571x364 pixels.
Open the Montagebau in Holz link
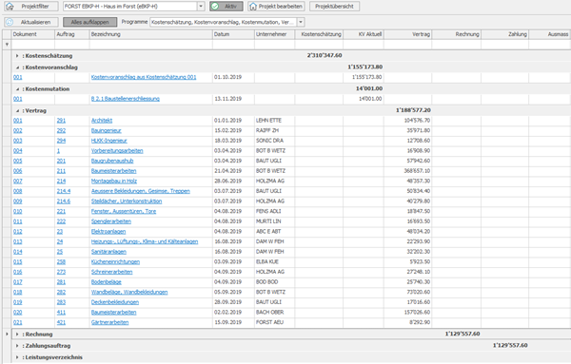pos(114,182)
